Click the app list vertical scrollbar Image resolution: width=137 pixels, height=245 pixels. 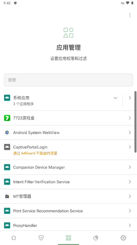point(135,122)
